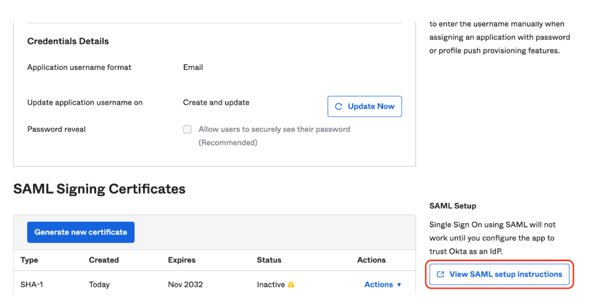This screenshot has height=298, width=590.
Task: Click the Email username format value
Action: pyautogui.click(x=193, y=67)
